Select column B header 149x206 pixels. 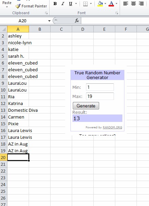[40, 29]
